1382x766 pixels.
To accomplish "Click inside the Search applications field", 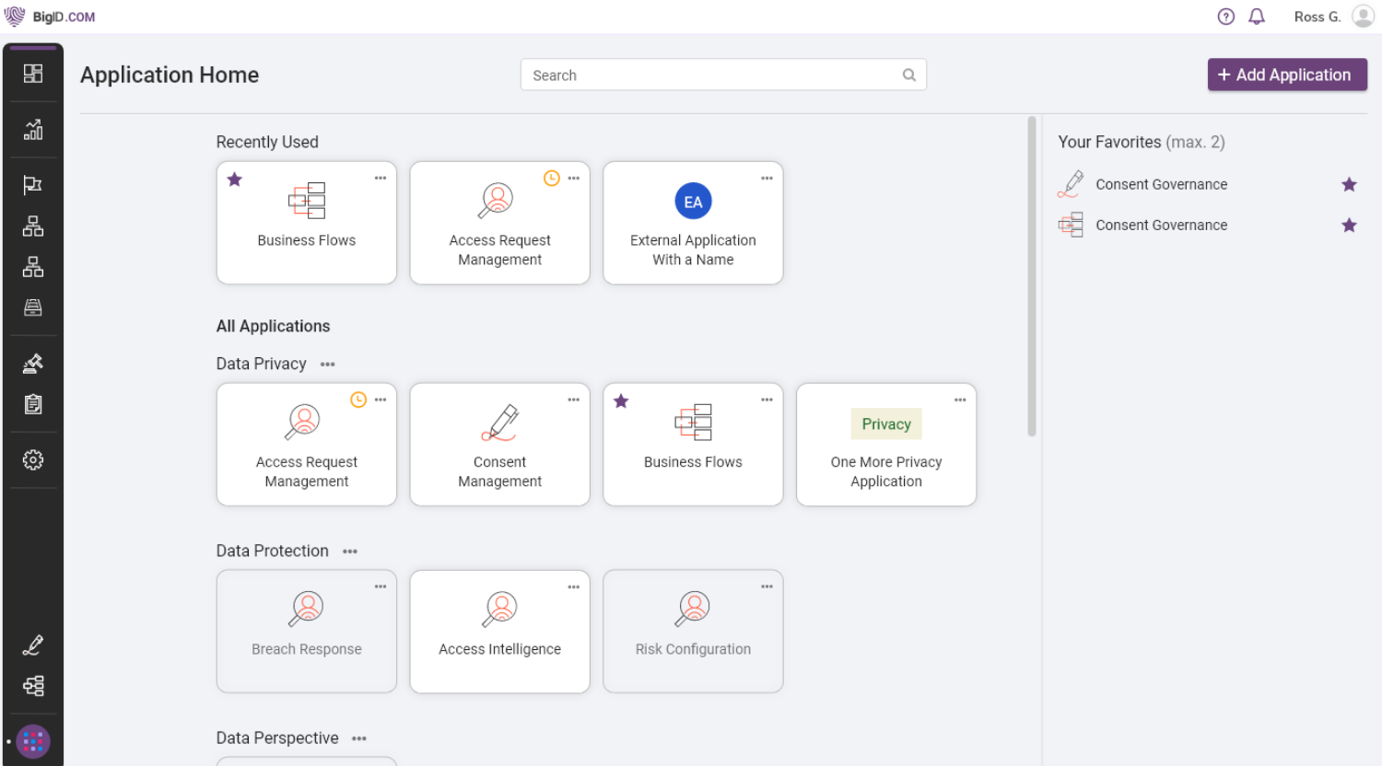I will (723, 75).
